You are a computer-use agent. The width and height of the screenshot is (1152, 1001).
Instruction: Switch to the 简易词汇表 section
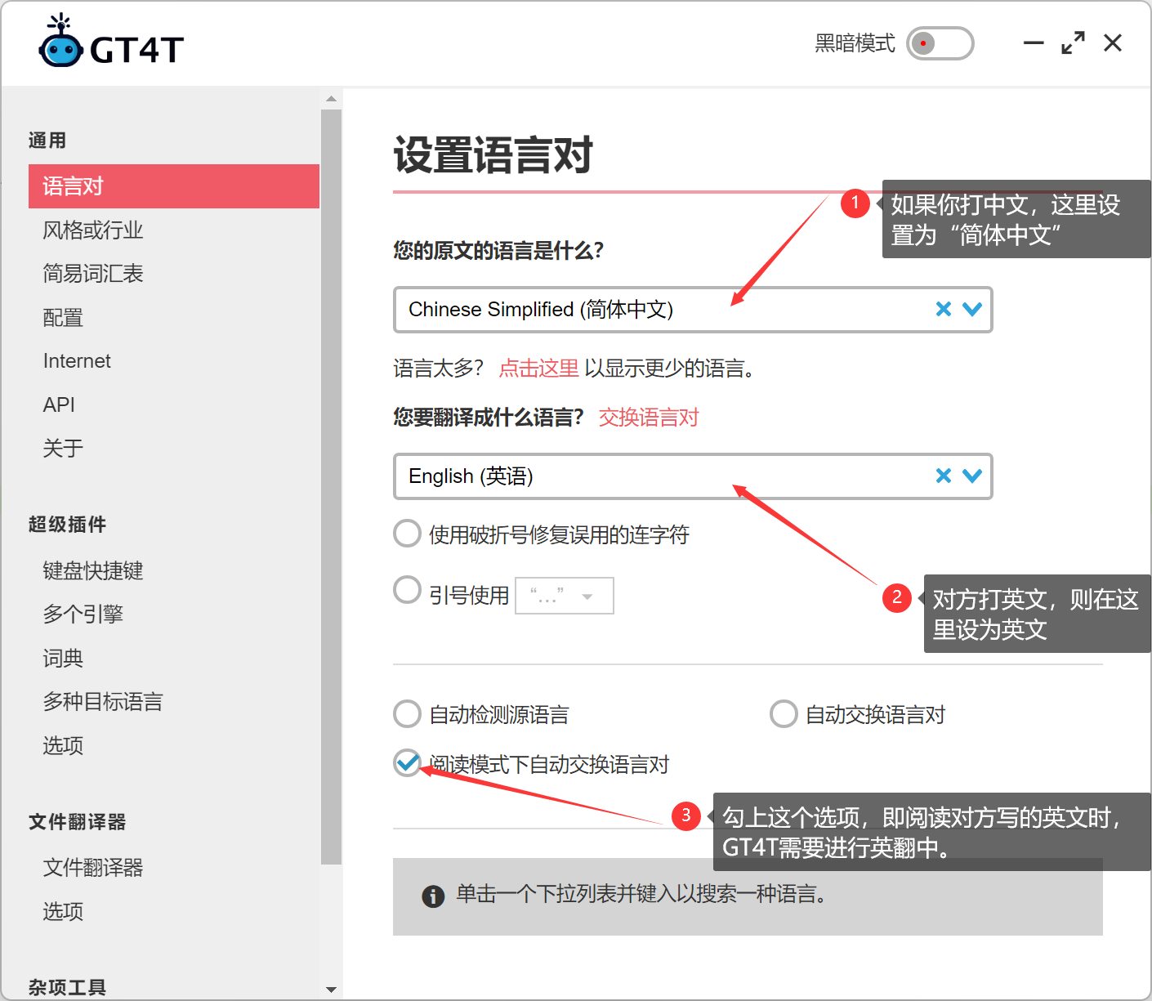[x=92, y=274]
